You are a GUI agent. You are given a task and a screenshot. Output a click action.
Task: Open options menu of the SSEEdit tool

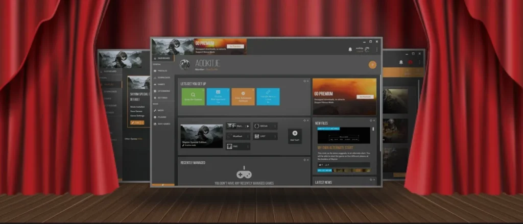pyautogui.click(x=275, y=127)
